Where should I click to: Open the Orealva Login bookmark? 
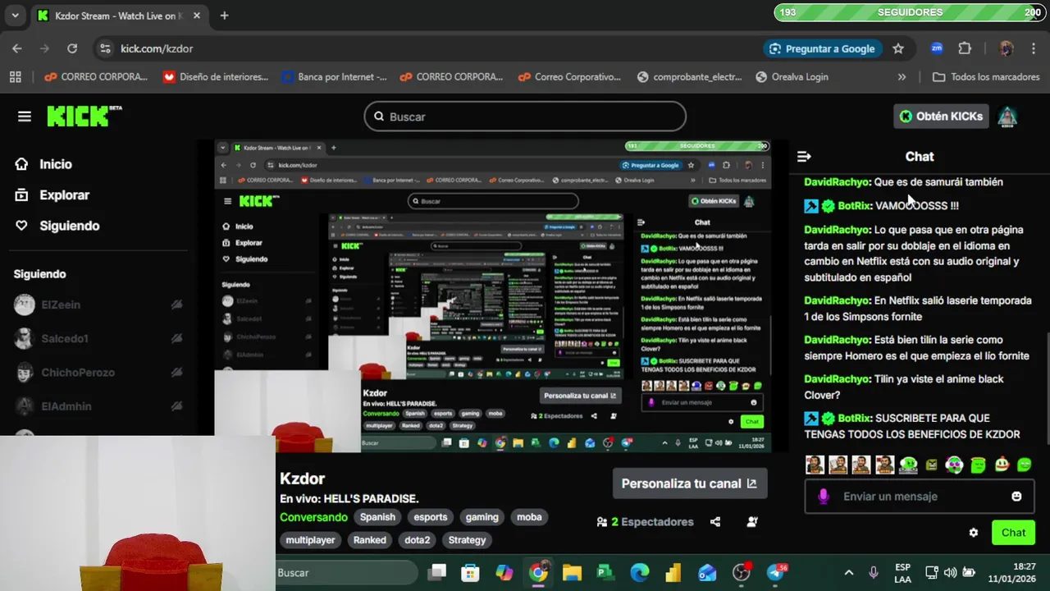click(792, 77)
